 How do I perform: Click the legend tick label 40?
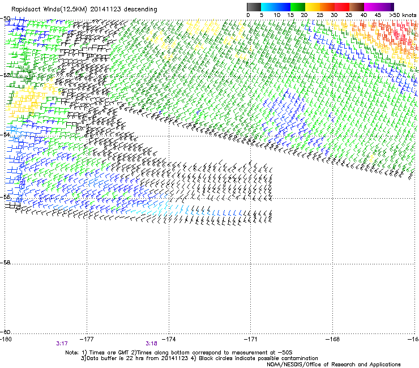pyautogui.click(x=364, y=15)
